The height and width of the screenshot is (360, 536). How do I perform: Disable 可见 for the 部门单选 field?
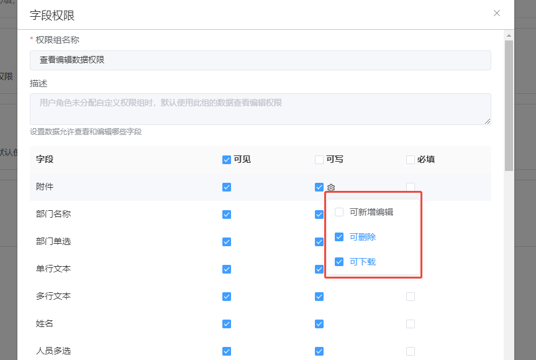tap(227, 242)
